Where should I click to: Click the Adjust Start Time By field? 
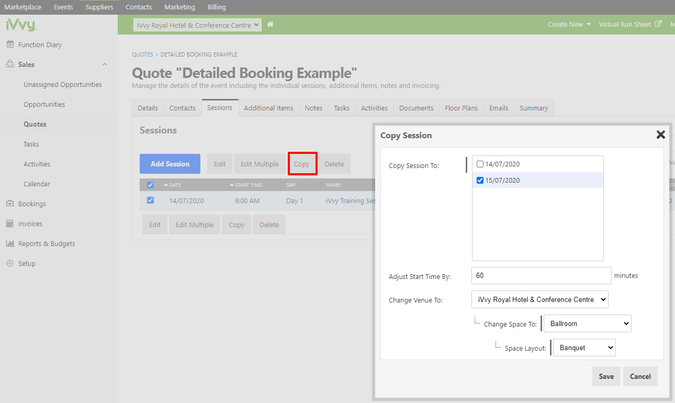542,275
